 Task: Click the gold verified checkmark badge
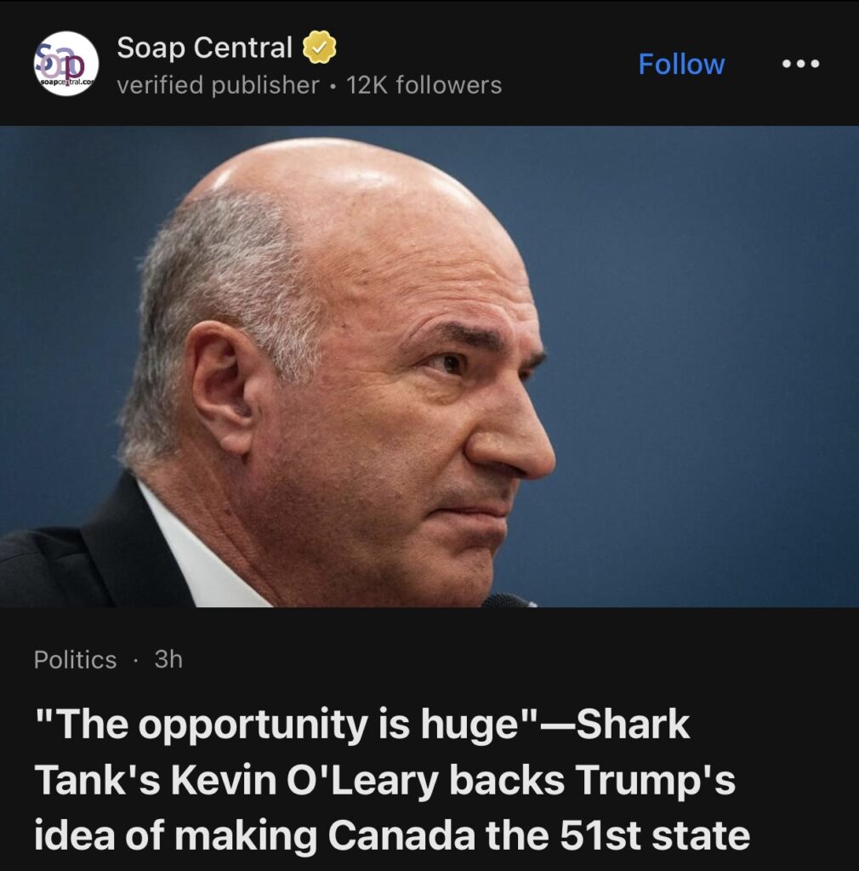321,48
